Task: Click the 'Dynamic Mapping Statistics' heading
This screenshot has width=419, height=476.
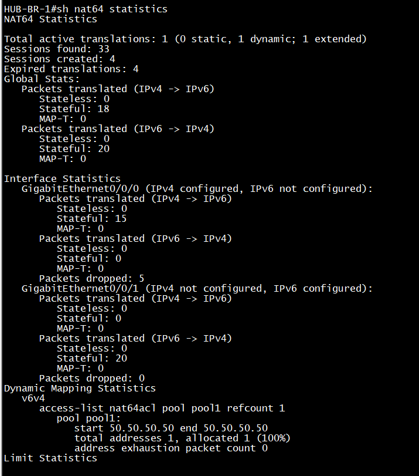Action: pos(80,389)
